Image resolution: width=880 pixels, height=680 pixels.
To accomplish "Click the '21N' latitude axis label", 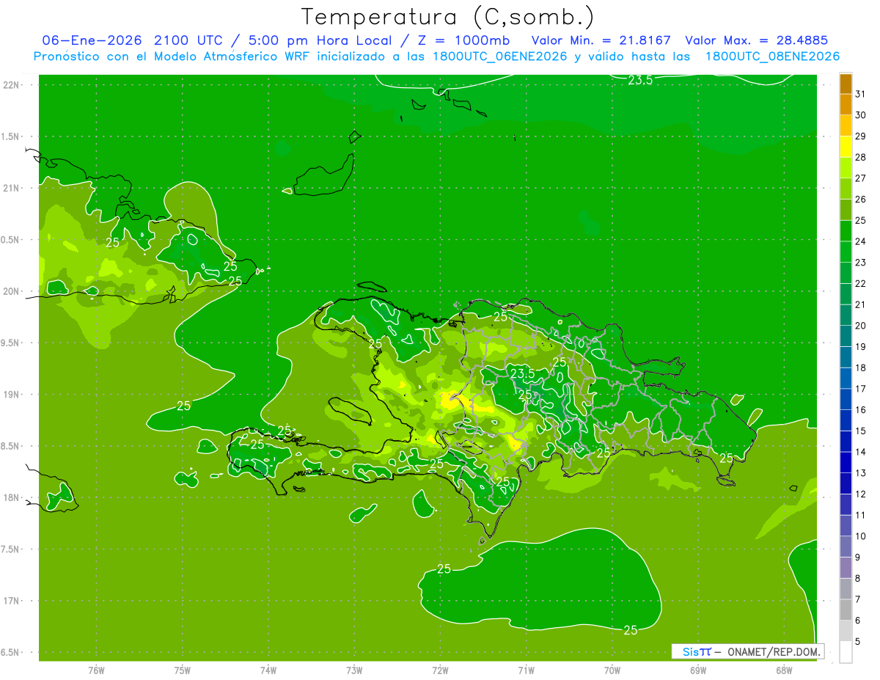I will [x=12, y=188].
